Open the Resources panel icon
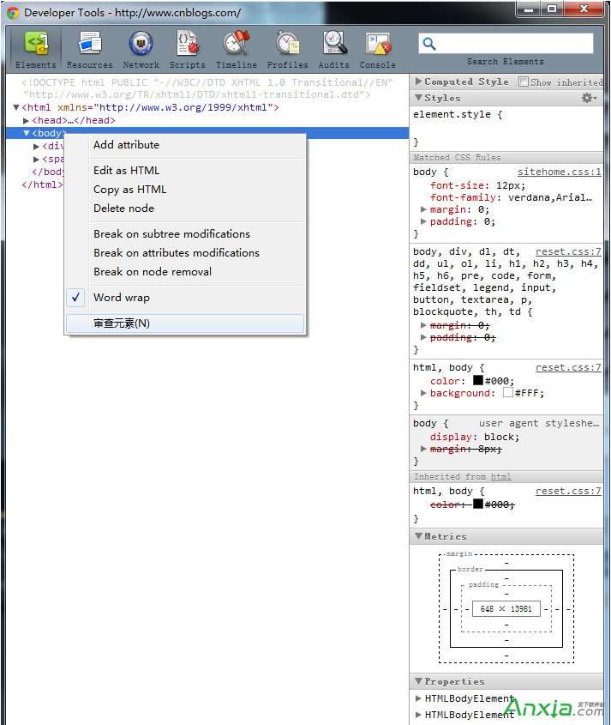 (x=90, y=45)
